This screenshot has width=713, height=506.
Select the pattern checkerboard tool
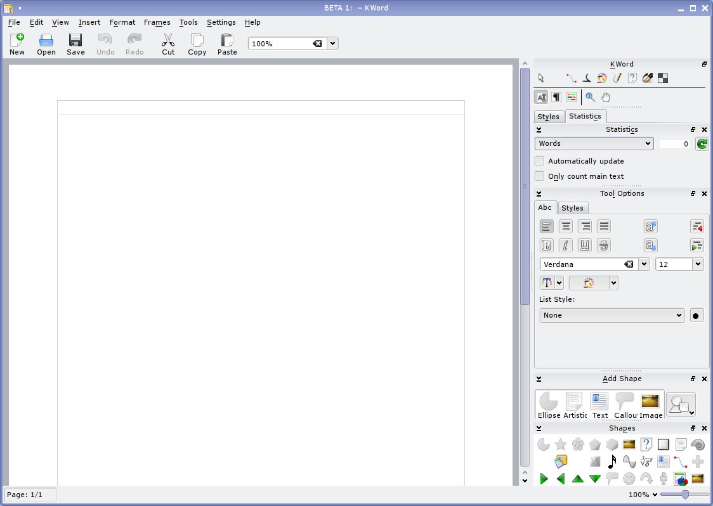[x=663, y=78]
